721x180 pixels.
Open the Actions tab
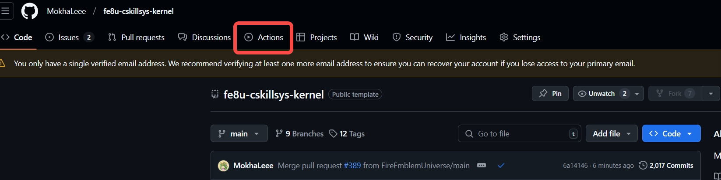[x=264, y=37]
